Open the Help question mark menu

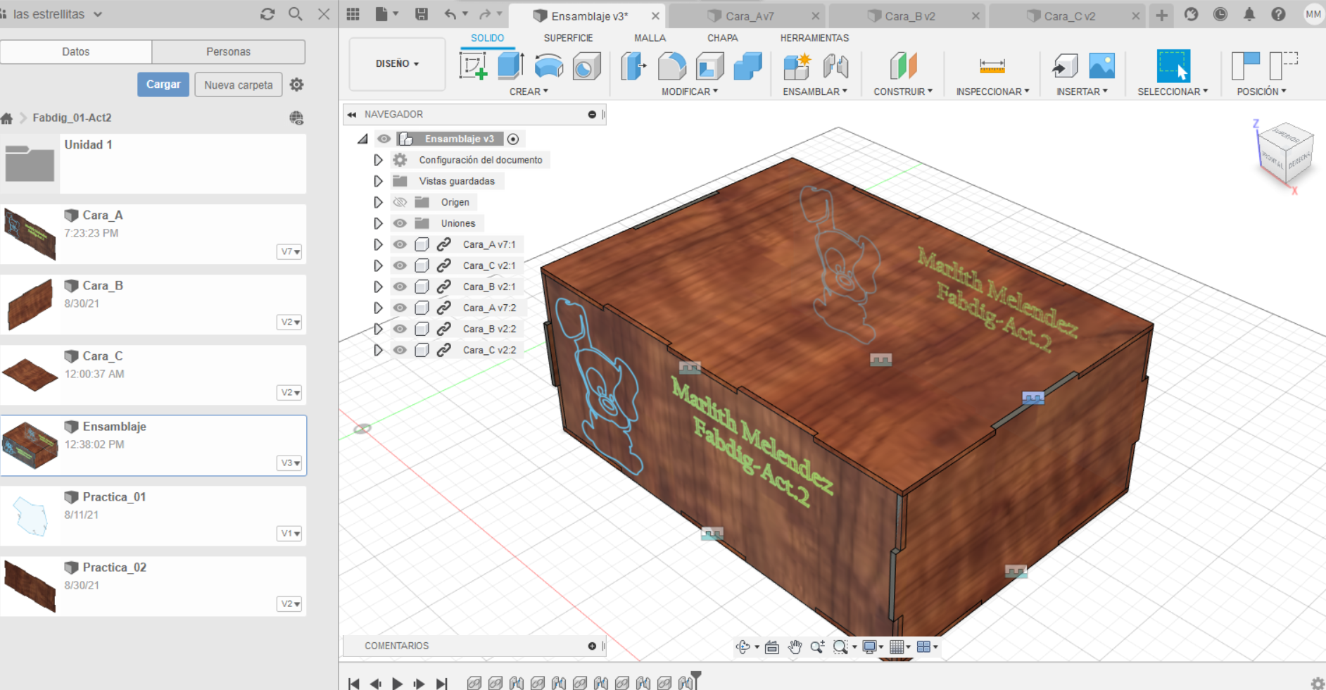tap(1279, 14)
